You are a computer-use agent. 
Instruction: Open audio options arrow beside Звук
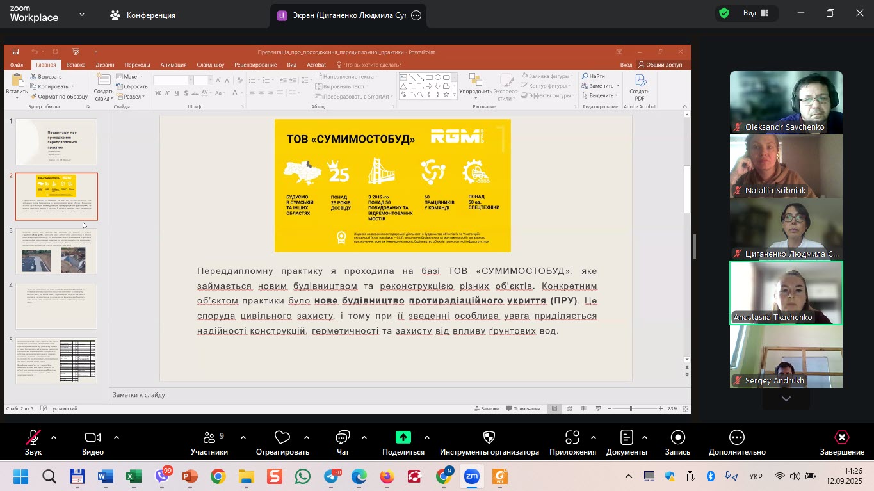53,438
